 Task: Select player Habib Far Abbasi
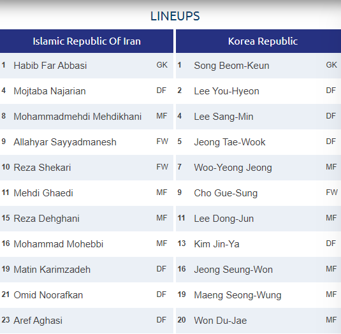50,66
